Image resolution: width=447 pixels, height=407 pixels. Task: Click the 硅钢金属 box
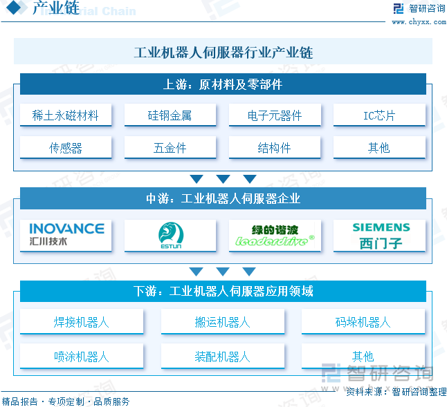[170, 115]
